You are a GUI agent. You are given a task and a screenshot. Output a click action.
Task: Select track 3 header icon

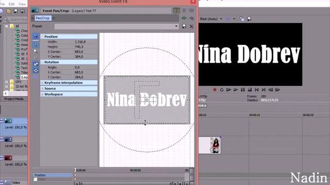(x=8, y=158)
